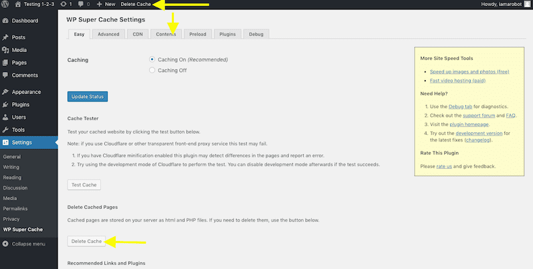Viewport: 533px width, 269px height.
Task: Open Speed up images and photos link
Action: click(469, 71)
